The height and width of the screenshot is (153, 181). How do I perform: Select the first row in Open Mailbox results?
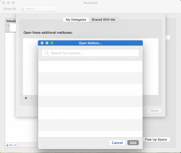click(x=90, y=66)
